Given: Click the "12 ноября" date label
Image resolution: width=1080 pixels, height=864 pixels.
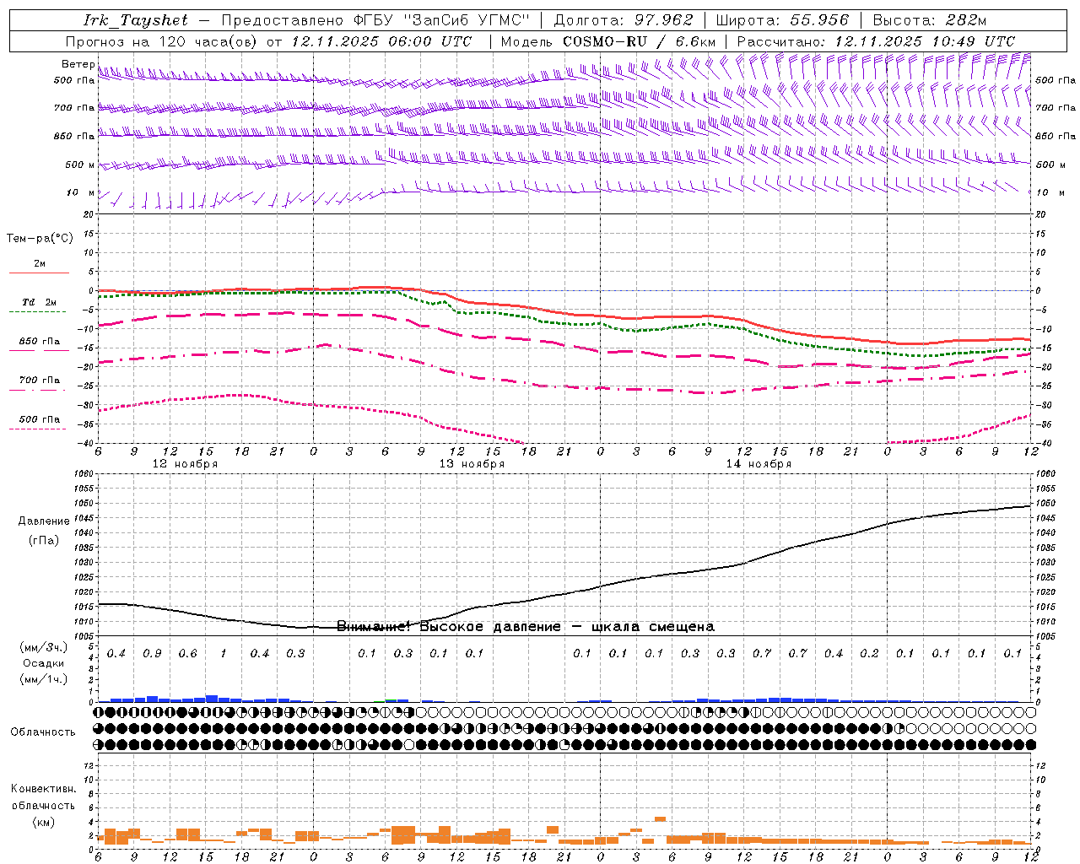Looking at the screenshot, I should click(x=185, y=464).
